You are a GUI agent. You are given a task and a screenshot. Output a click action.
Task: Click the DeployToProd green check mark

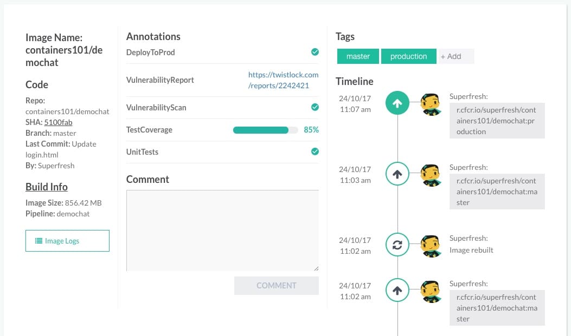(315, 52)
